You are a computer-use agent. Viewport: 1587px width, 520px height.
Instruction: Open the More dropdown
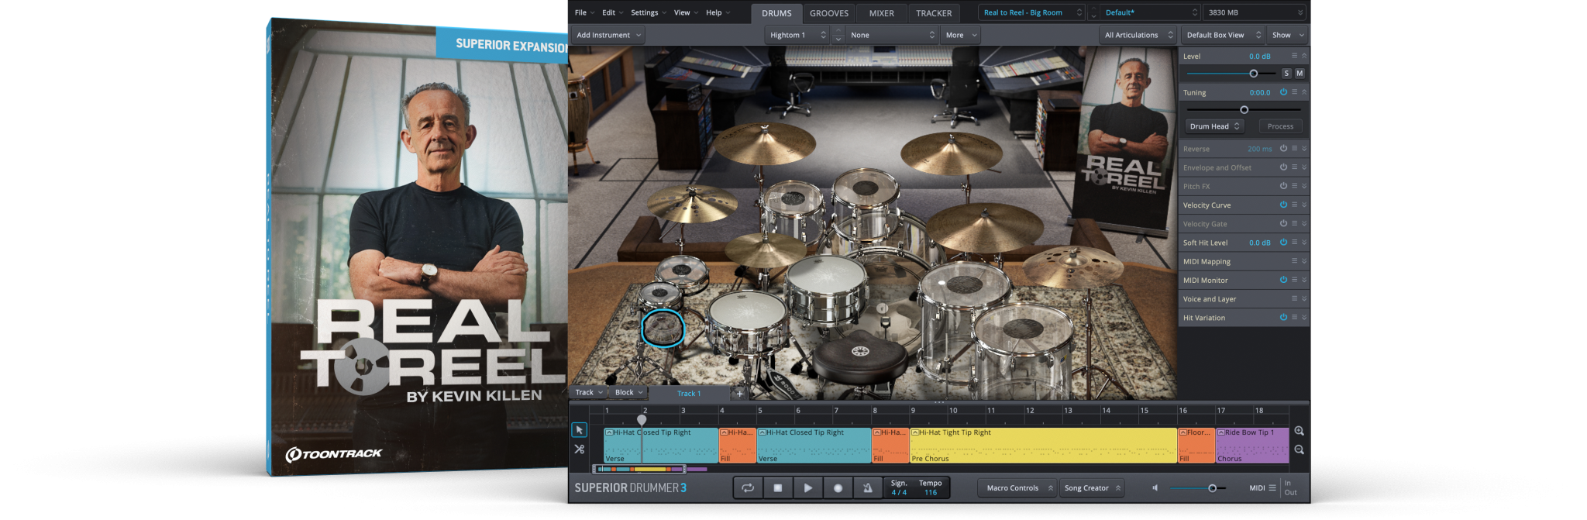961,35
